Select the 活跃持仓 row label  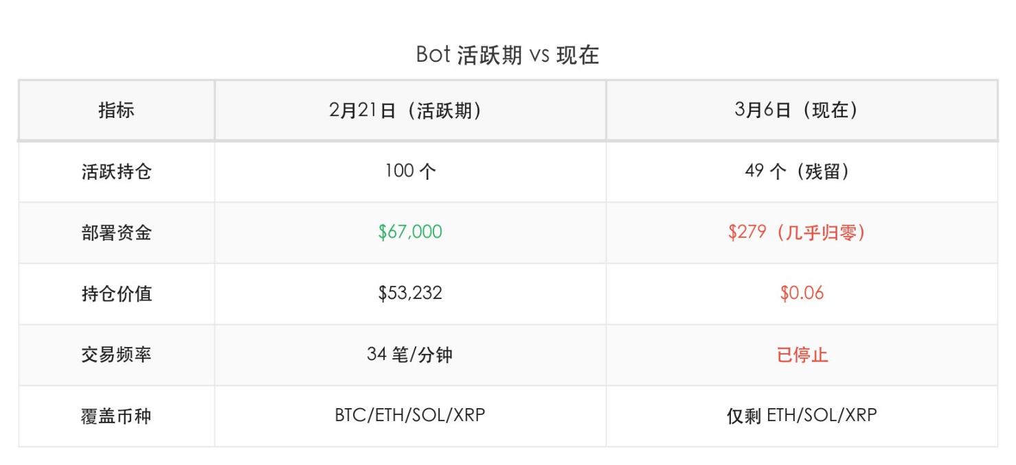[116, 171]
